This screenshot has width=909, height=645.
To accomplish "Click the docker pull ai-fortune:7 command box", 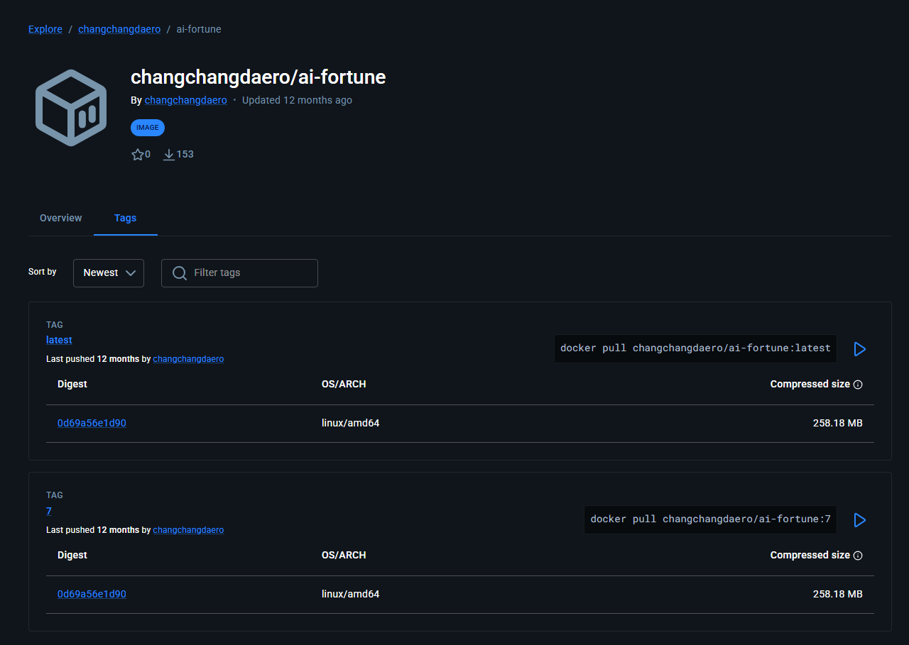I will click(710, 519).
